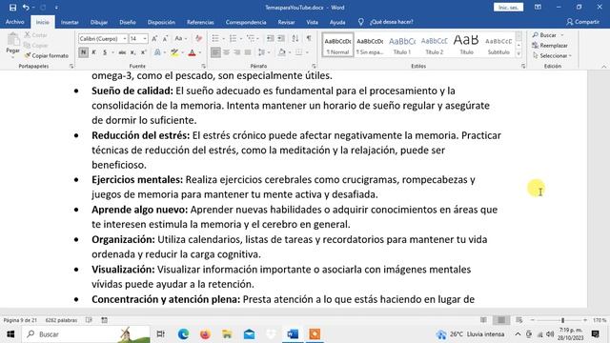Viewport: 610px width, 343px height.
Task: Apply superscript formatting
Action: [x=144, y=52]
